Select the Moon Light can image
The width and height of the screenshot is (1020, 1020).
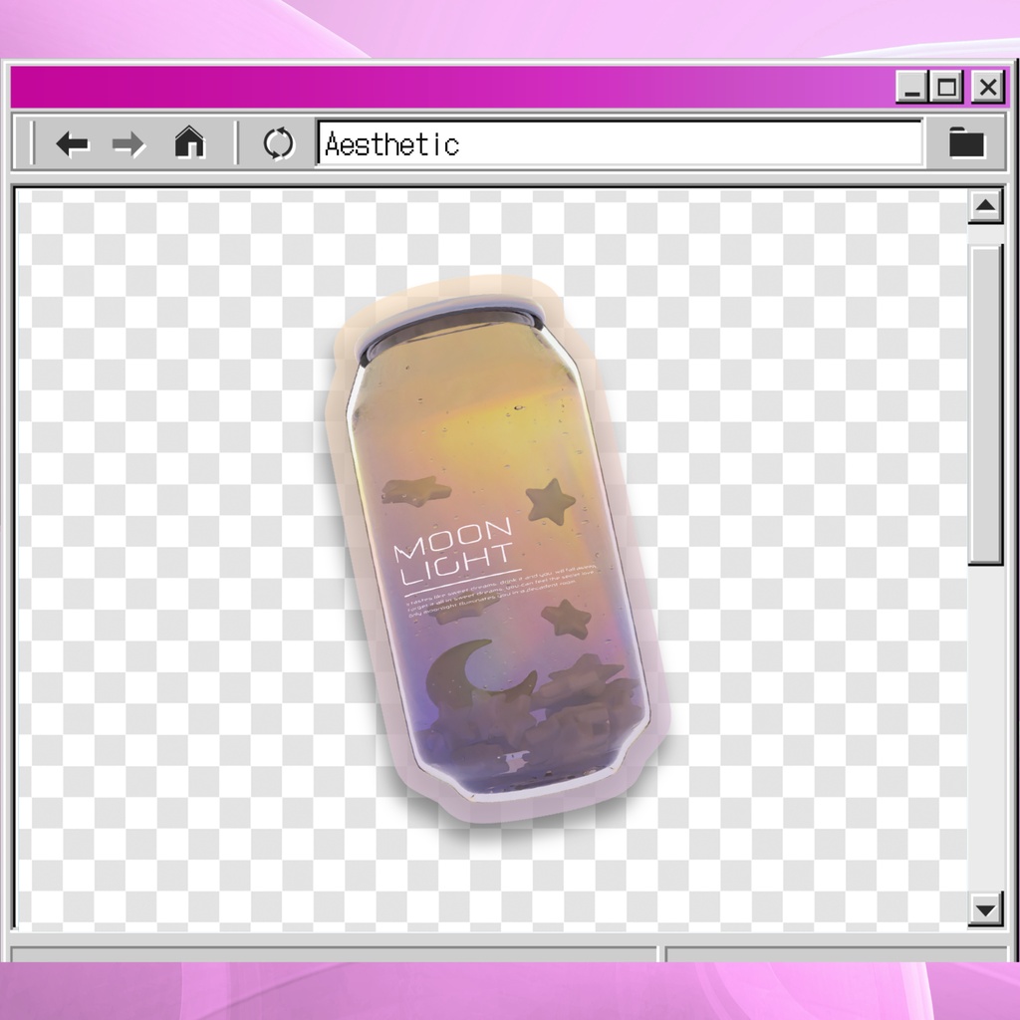tap(496, 550)
